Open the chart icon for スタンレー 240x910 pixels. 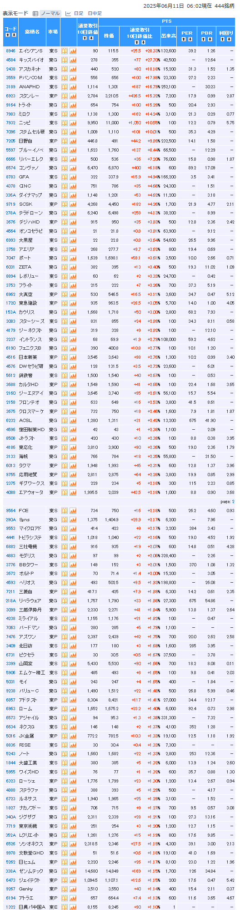73,96
